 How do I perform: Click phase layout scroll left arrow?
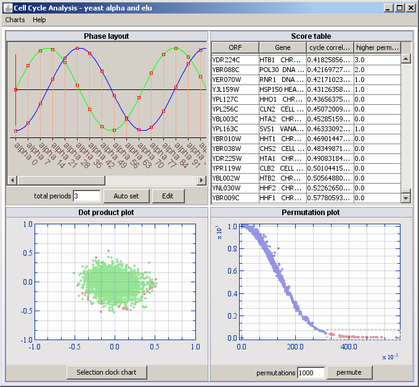[x=12, y=181]
